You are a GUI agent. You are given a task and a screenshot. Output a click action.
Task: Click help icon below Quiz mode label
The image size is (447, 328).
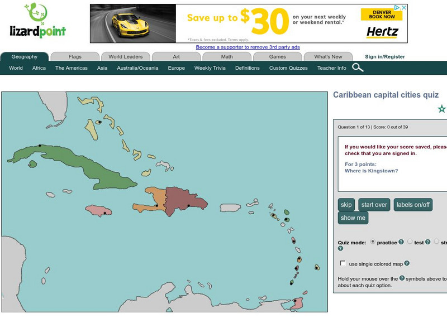[340, 249]
